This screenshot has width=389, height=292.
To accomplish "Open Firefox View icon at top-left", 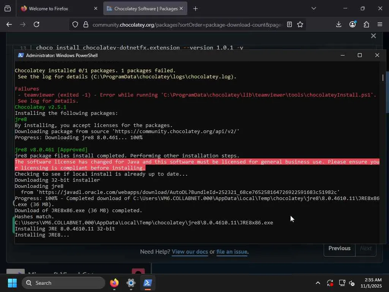I will coord(8,8).
